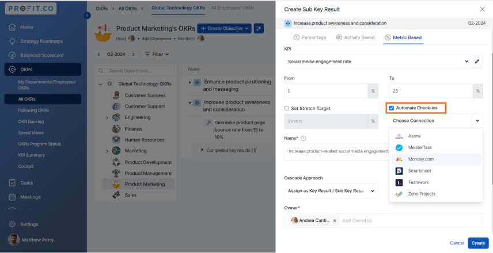Click the Asana logo in connection list
The image size is (493, 253).
point(399,136)
